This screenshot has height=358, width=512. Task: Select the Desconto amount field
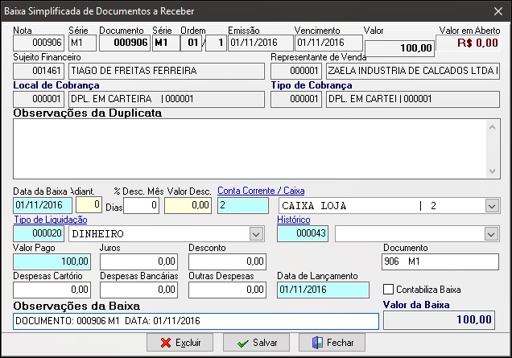tap(227, 261)
